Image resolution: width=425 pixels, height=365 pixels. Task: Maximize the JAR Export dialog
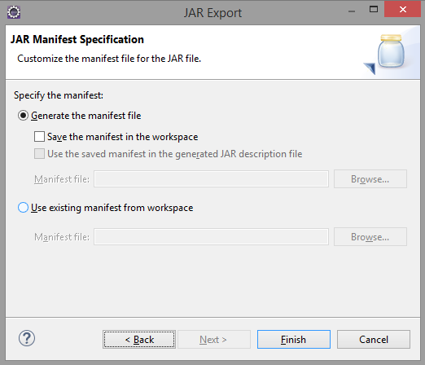coord(374,10)
